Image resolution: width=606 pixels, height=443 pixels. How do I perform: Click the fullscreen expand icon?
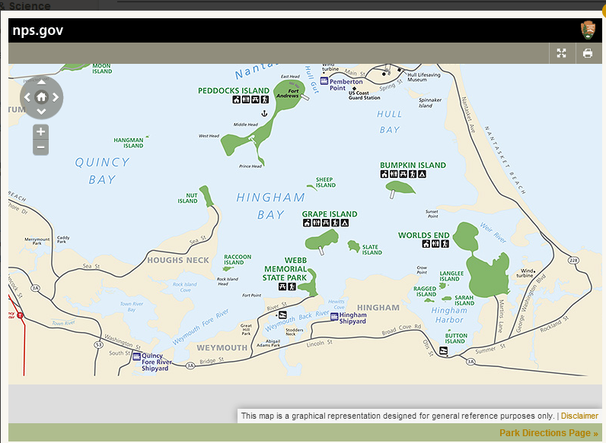(562, 53)
